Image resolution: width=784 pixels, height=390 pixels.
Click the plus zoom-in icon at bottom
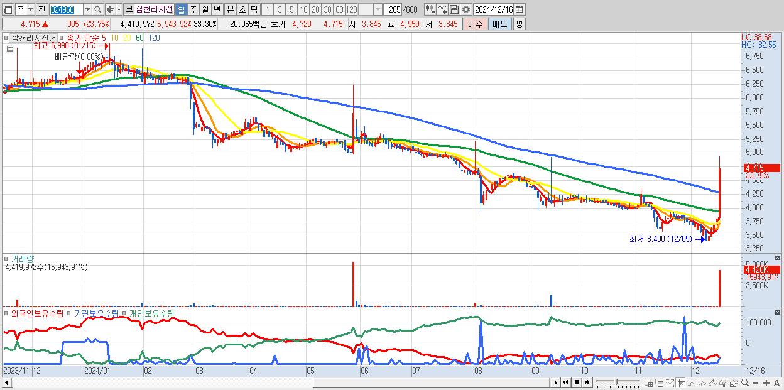[766, 382]
